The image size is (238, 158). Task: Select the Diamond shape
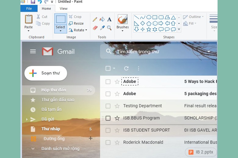pos(143,23)
